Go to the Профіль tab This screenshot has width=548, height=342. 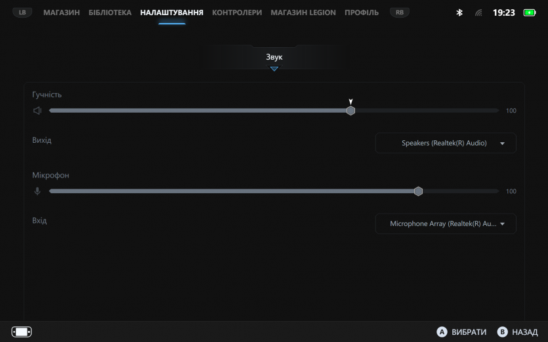click(362, 12)
